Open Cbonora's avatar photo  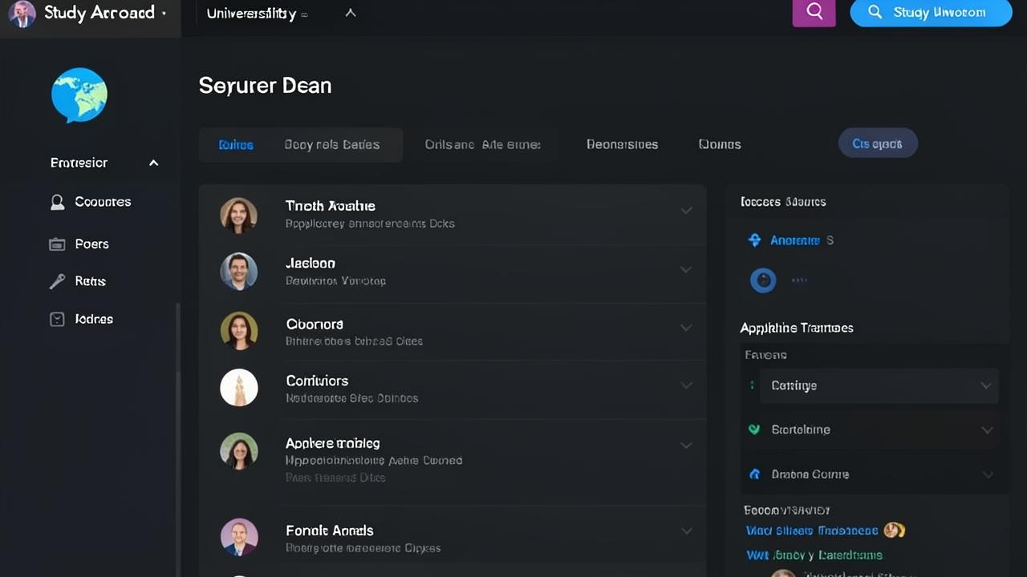tap(239, 331)
